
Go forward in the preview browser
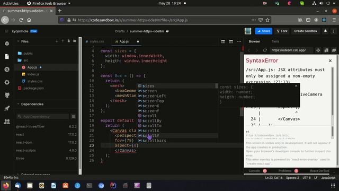coord(256,50)
